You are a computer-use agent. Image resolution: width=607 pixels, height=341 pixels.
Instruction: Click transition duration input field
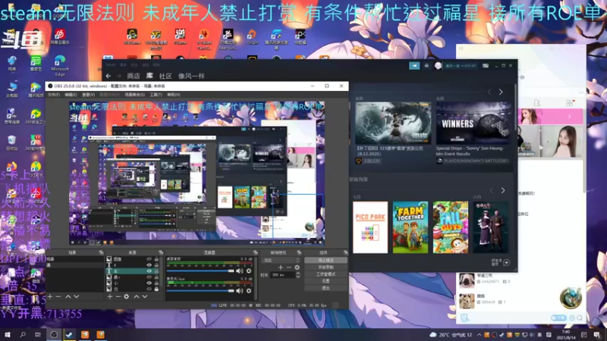point(283,275)
